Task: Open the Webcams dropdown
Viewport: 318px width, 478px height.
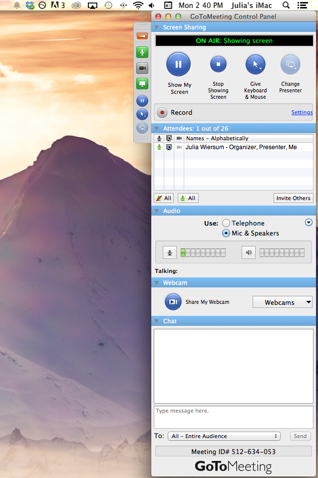Action: (283, 302)
